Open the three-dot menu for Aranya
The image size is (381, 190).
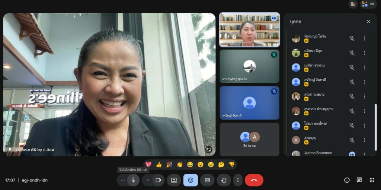click(x=365, y=140)
